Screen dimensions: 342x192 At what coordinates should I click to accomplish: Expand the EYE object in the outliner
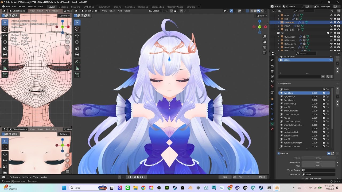click(x=278, y=19)
